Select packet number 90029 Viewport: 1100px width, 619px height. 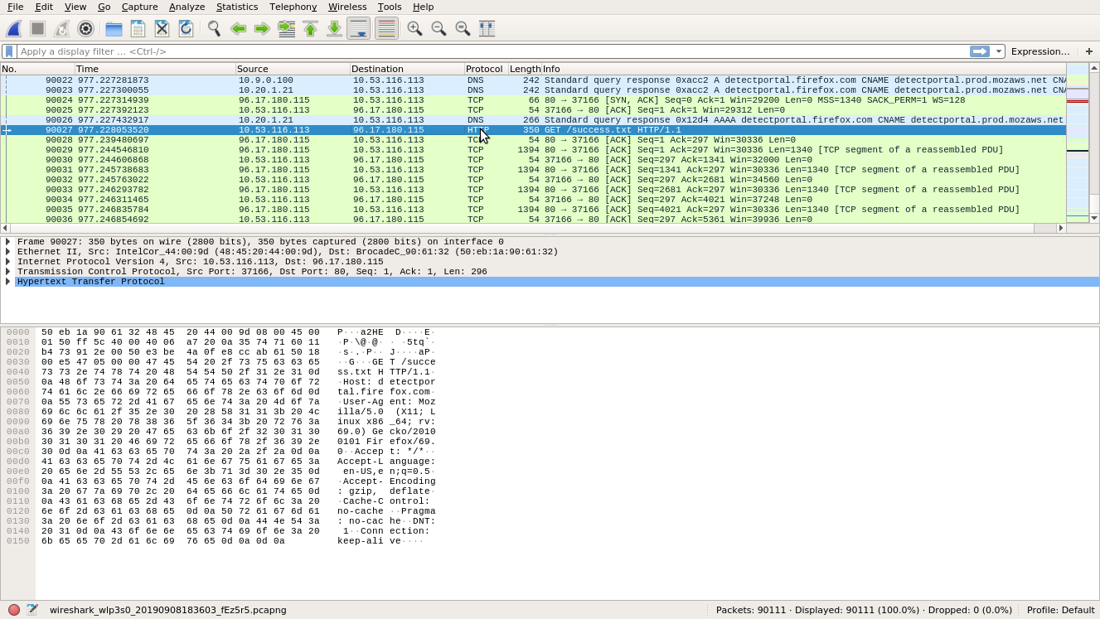pos(533,150)
